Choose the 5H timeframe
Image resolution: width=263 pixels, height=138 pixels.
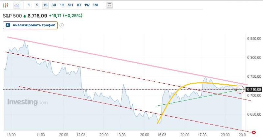[x=70, y=5]
